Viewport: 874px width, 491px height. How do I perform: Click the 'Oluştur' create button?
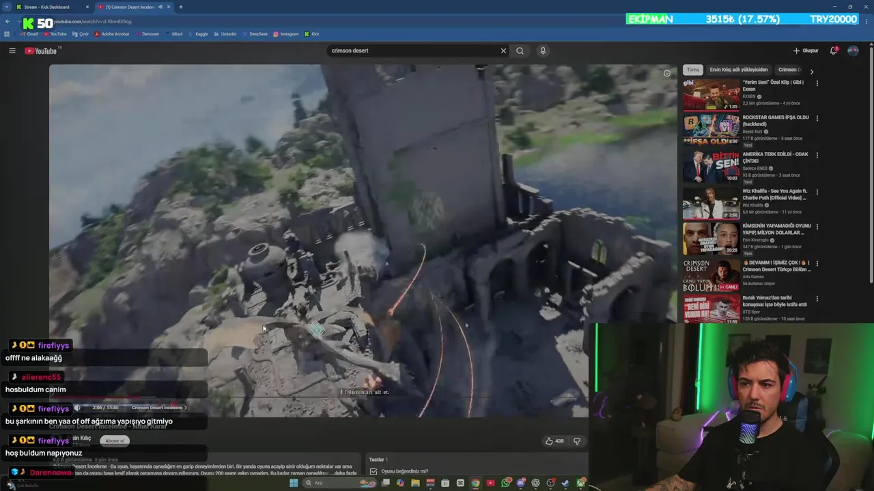[806, 50]
